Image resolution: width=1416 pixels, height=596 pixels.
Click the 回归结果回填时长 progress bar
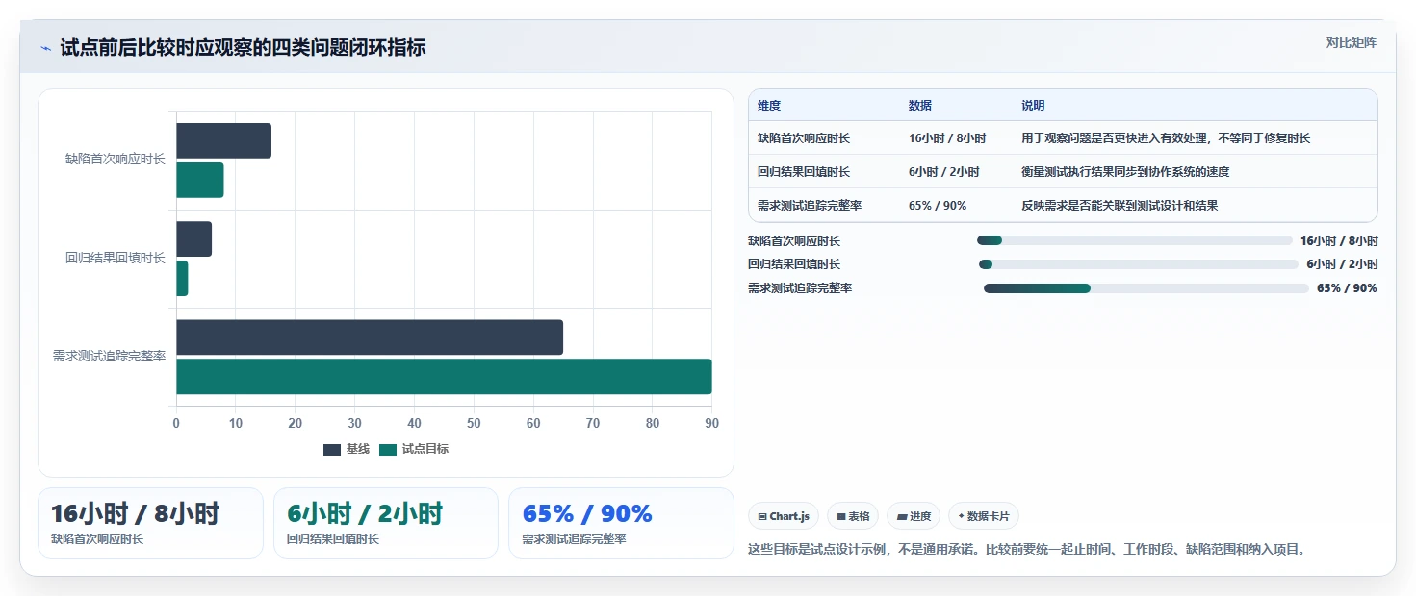click(x=1138, y=264)
